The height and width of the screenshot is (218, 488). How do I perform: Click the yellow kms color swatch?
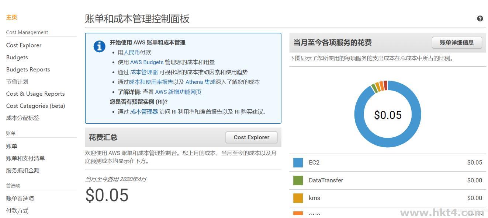click(298, 198)
